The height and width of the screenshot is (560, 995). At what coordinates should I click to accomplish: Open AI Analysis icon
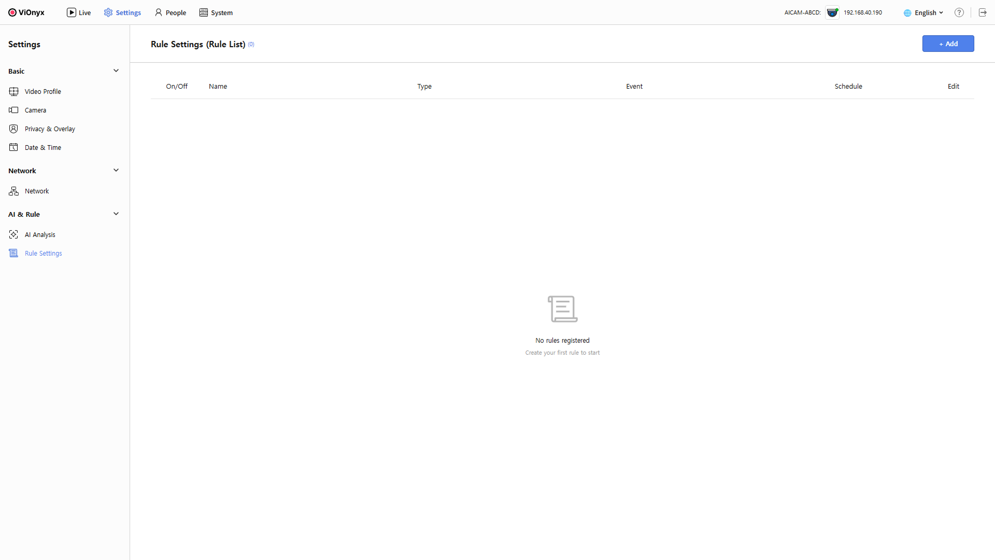pos(13,235)
